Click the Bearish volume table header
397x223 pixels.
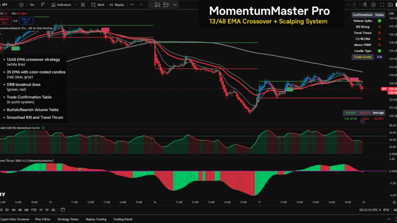[x=365, y=113]
